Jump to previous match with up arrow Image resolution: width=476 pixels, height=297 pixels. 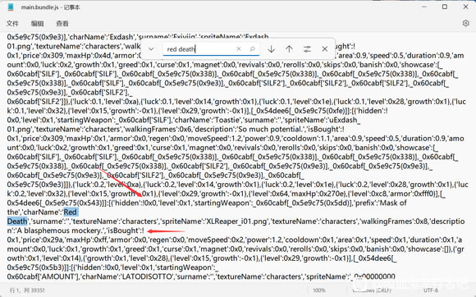click(x=289, y=49)
